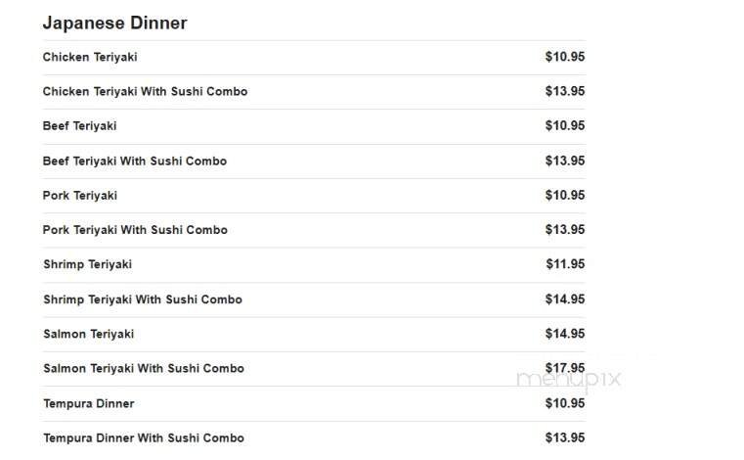Select the Tempura Dinner item
Image resolution: width=744 pixels, height=460 pixels.
click(89, 403)
